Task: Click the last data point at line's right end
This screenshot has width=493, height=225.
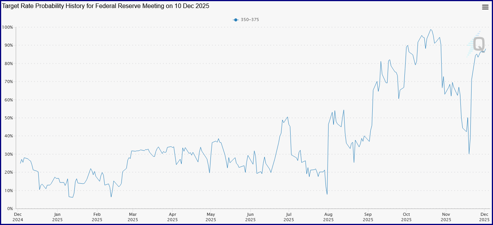Action: pyautogui.click(x=486, y=49)
